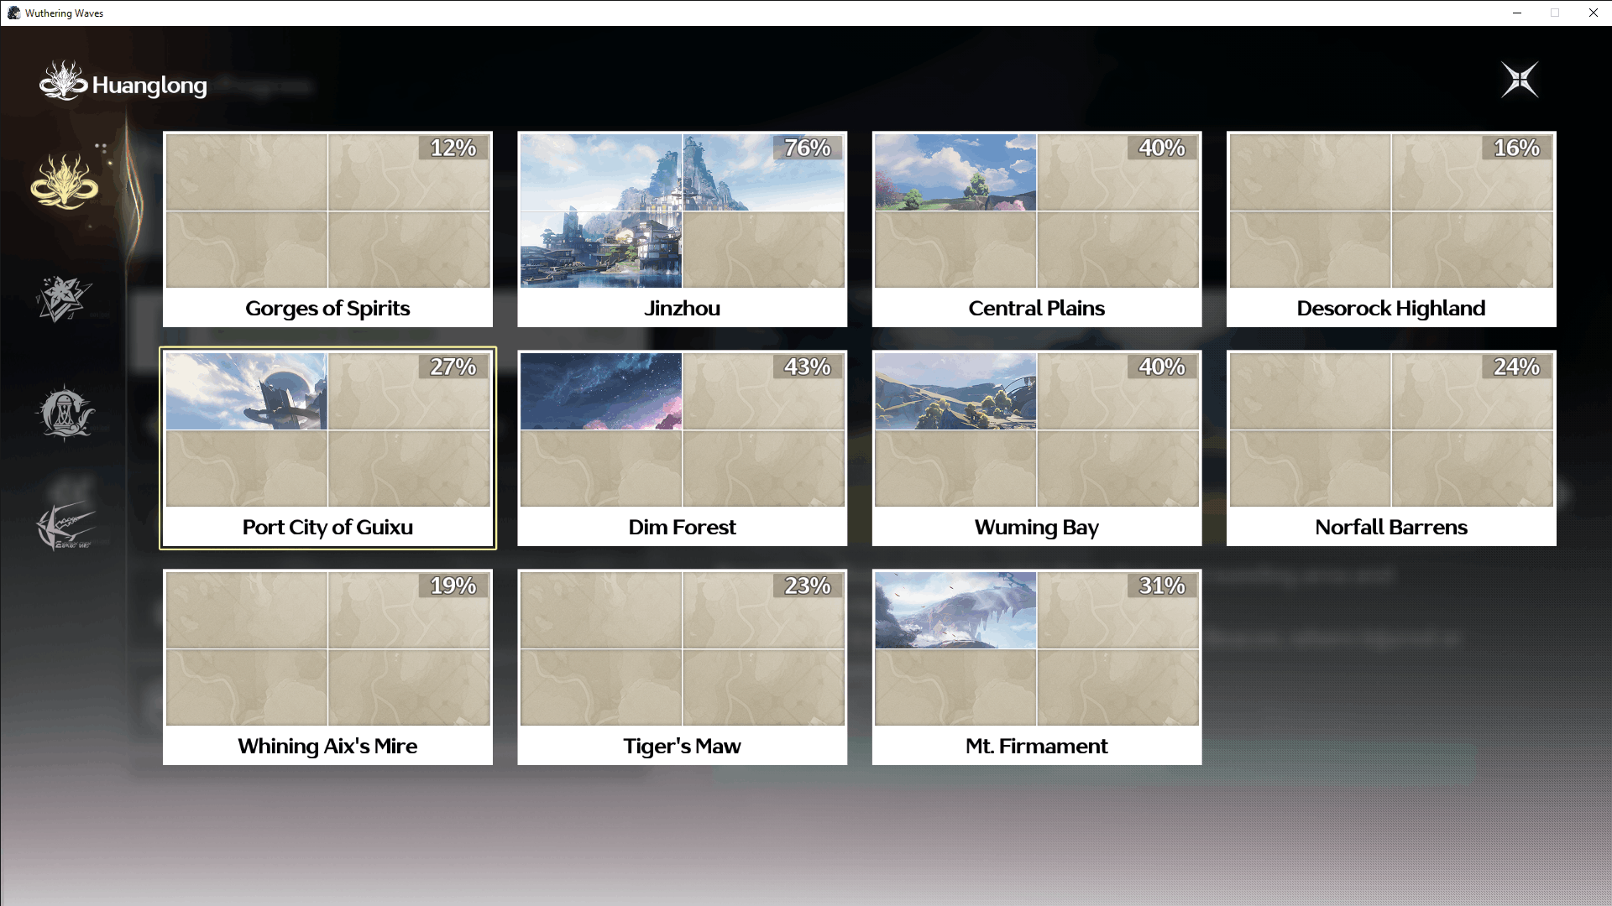Click the 16% progress badge on Desorock Highland

pyautogui.click(x=1517, y=148)
